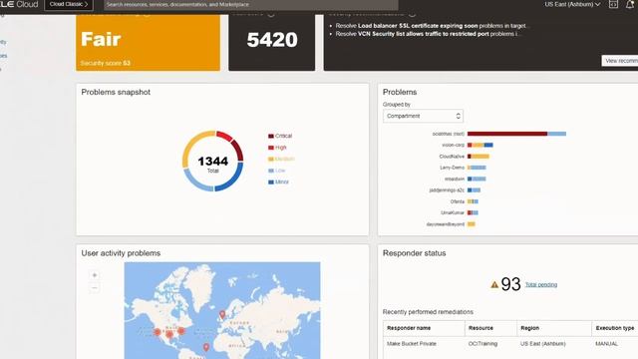Click the UmaKumar compartment label

click(x=453, y=212)
